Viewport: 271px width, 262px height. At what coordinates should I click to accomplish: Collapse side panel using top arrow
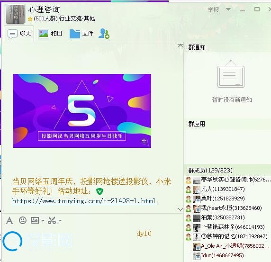tap(180, 45)
